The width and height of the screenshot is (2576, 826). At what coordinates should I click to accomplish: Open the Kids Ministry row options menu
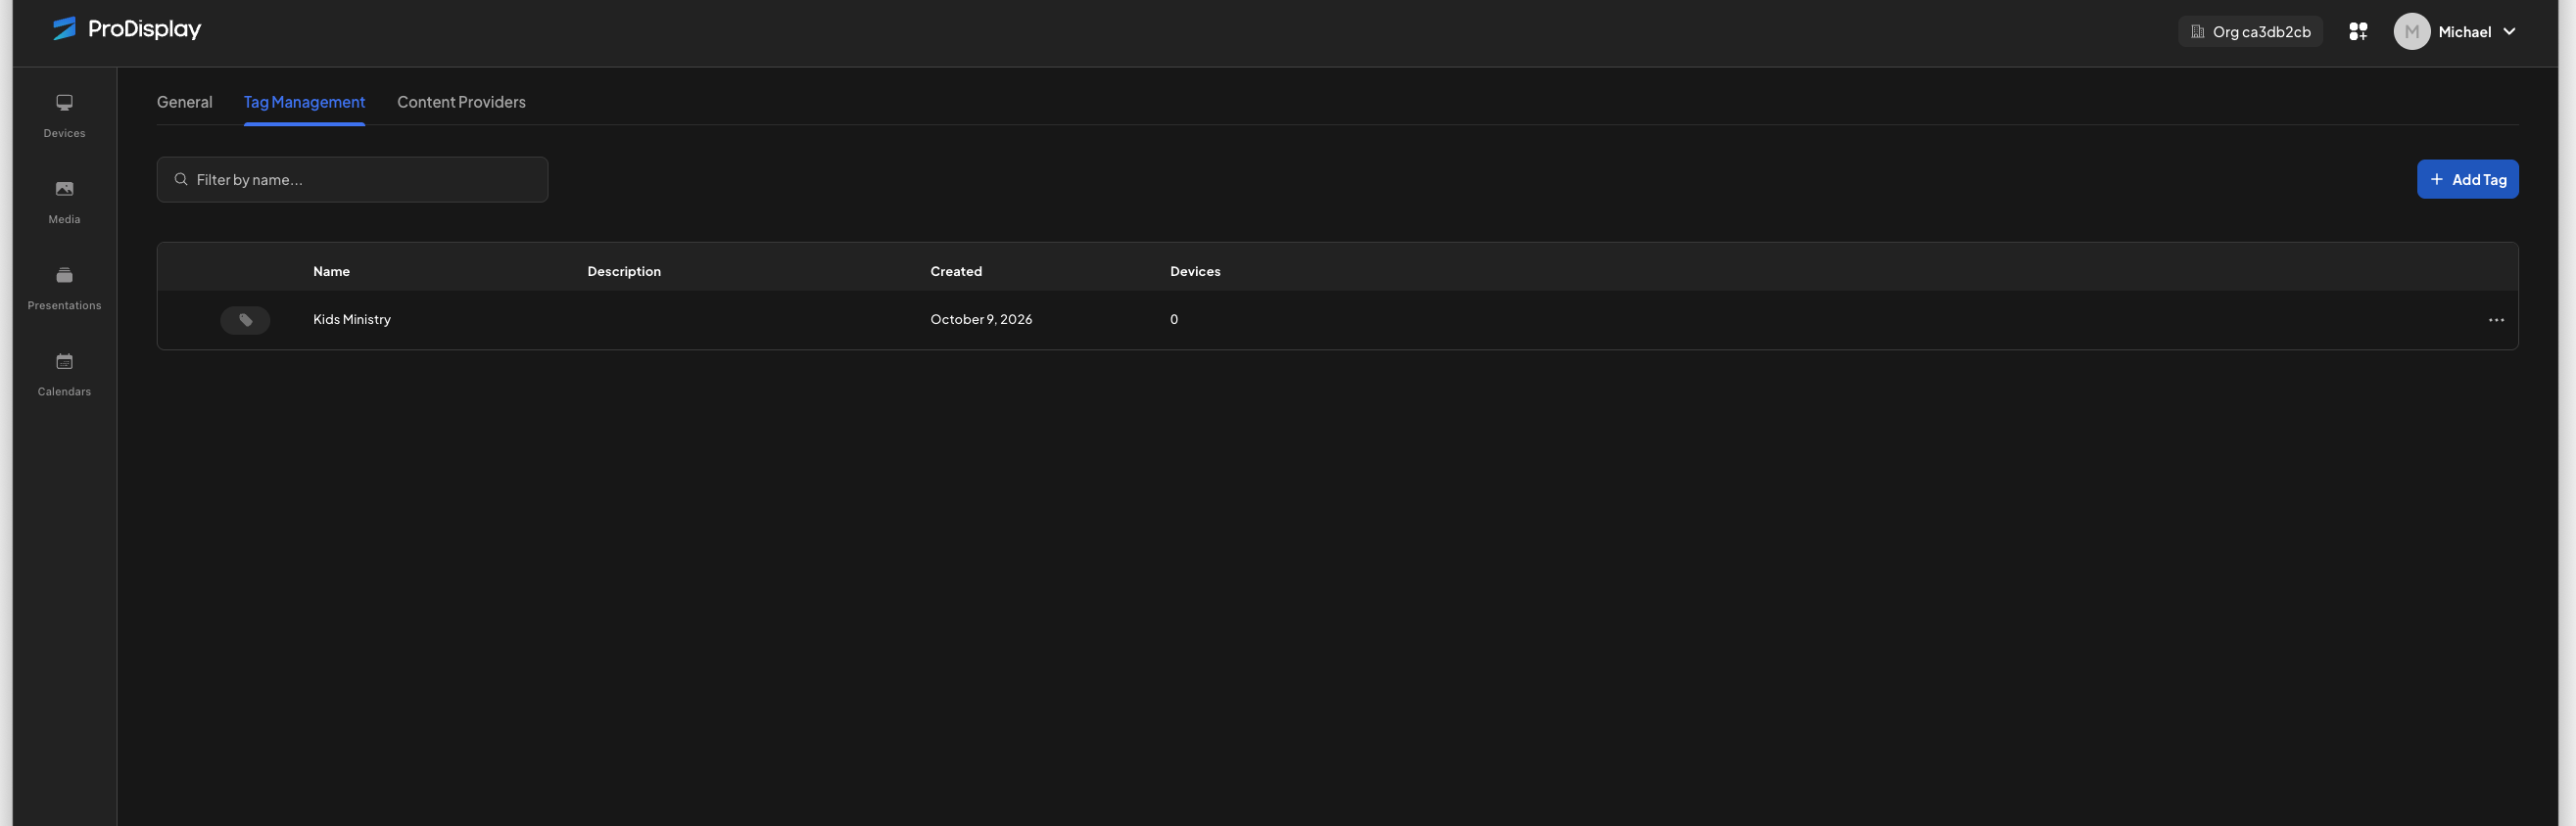click(2495, 320)
